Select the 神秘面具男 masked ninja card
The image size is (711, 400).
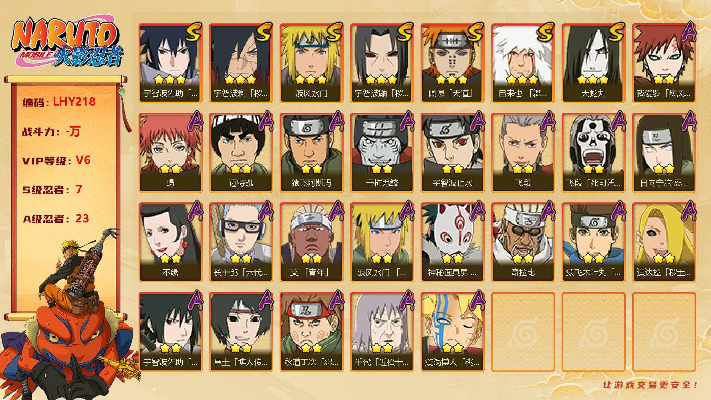coord(452,242)
